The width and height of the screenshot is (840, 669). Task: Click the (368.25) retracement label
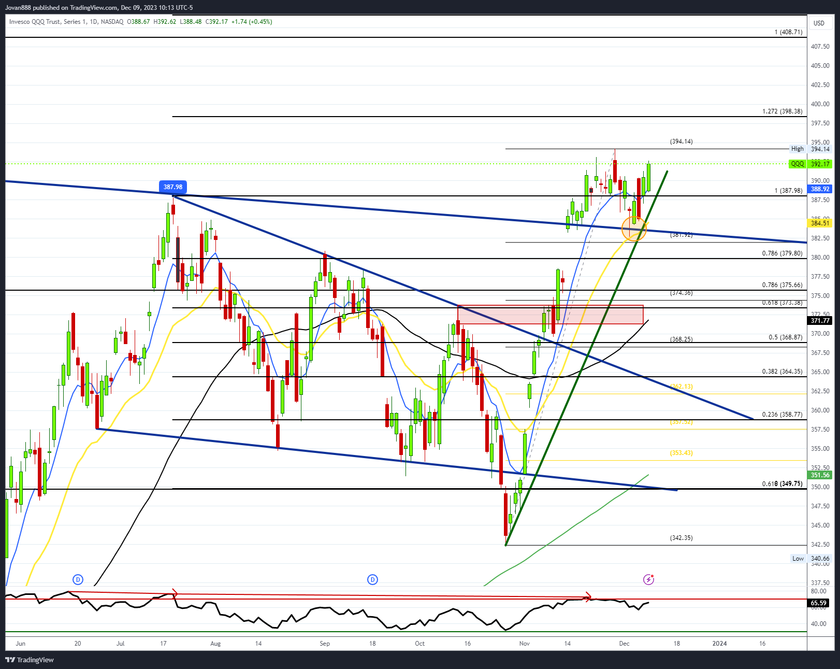(x=681, y=339)
